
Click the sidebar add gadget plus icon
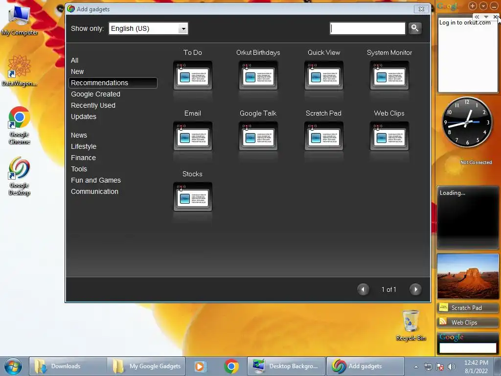473,6
